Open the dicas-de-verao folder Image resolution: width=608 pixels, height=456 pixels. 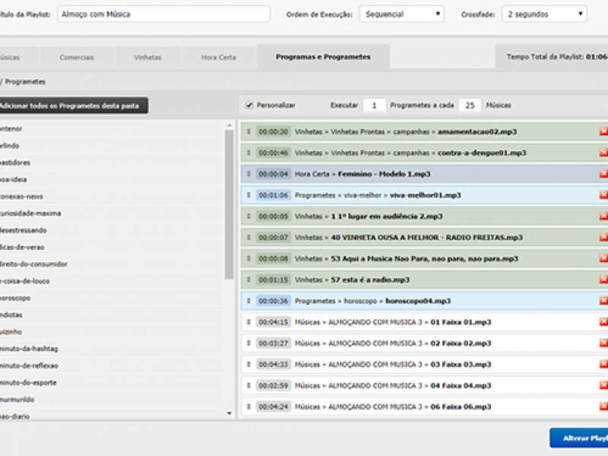click(22, 248)
